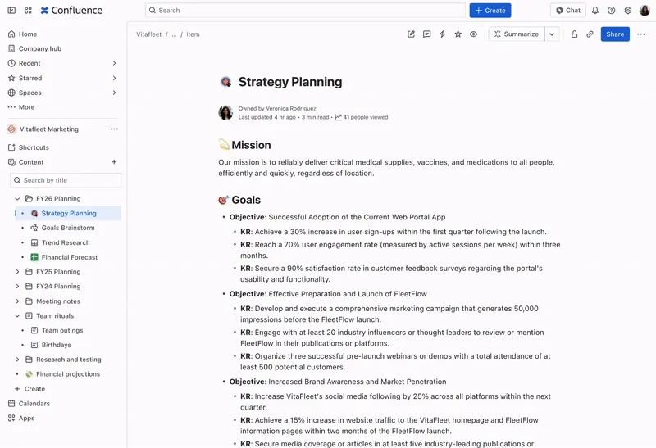Select Strategy Planning in the page tree
Screen dimensions: 656x448
point(68,213)
